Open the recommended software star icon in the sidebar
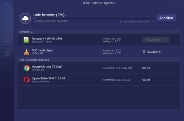 tap(7, 54)
